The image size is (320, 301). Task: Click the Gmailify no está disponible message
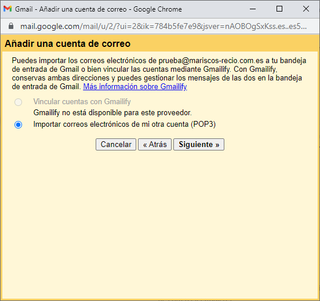112,112
